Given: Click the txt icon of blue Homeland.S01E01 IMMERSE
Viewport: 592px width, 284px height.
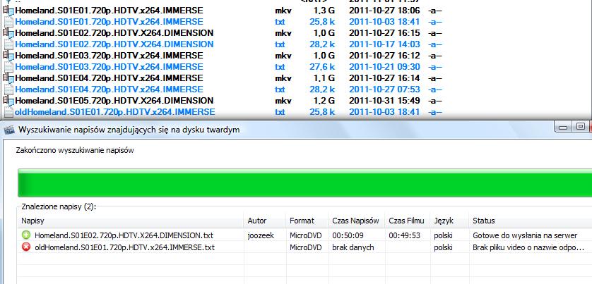Looking at the screenshot, I should click(8, 22).
